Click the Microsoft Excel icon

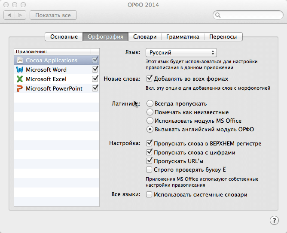[20, 79]
